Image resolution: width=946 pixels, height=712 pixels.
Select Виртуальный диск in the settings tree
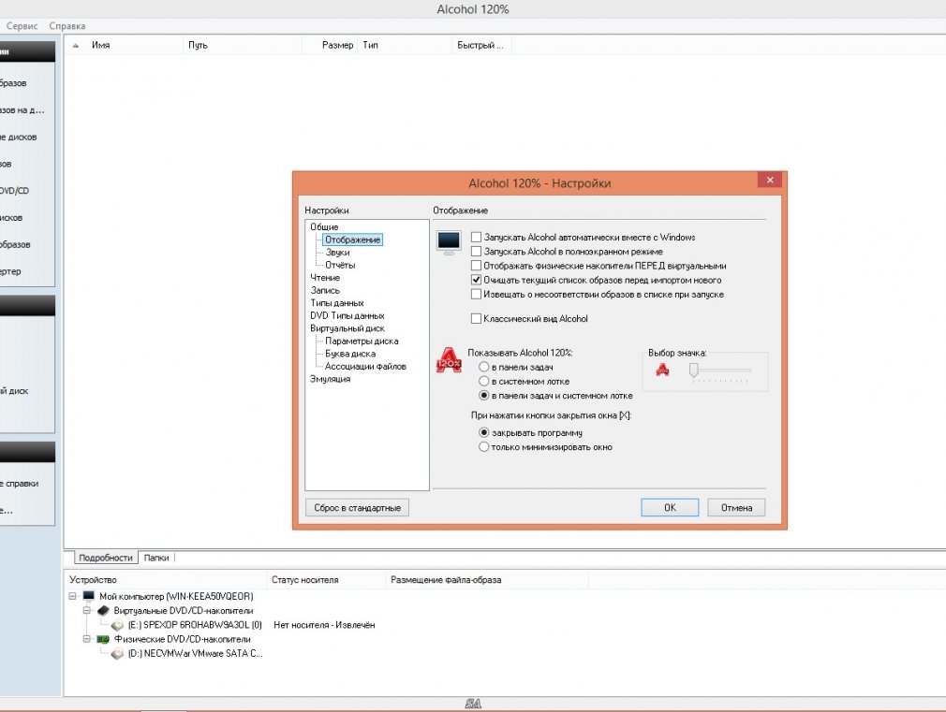pos(347,328)
